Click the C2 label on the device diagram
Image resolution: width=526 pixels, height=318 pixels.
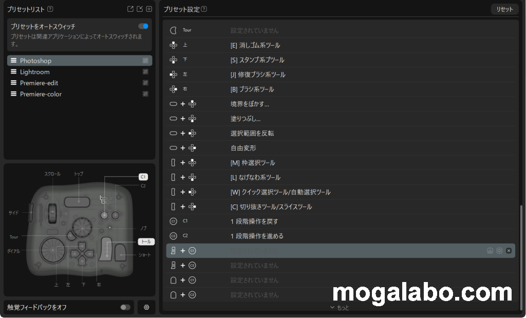pos(143,186)
